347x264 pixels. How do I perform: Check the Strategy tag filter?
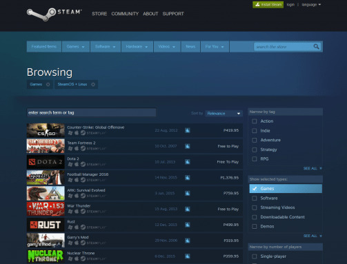(255, 150)
